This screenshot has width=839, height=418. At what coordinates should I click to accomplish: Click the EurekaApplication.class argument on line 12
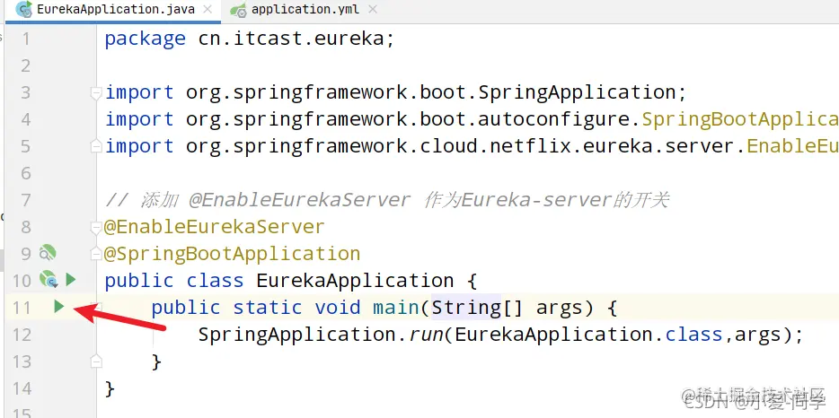pos(588,334)
